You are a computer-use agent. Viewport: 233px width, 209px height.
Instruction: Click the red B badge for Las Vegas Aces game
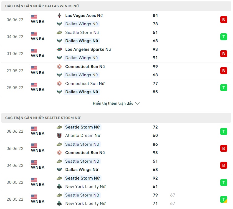(x=224, y=20)
